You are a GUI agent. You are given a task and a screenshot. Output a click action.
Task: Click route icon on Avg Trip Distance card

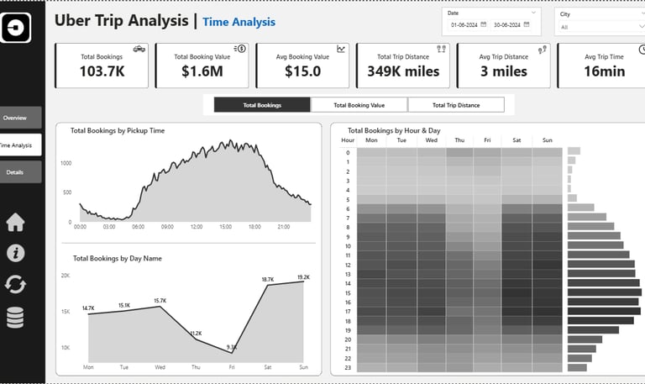tap(543, 50)
